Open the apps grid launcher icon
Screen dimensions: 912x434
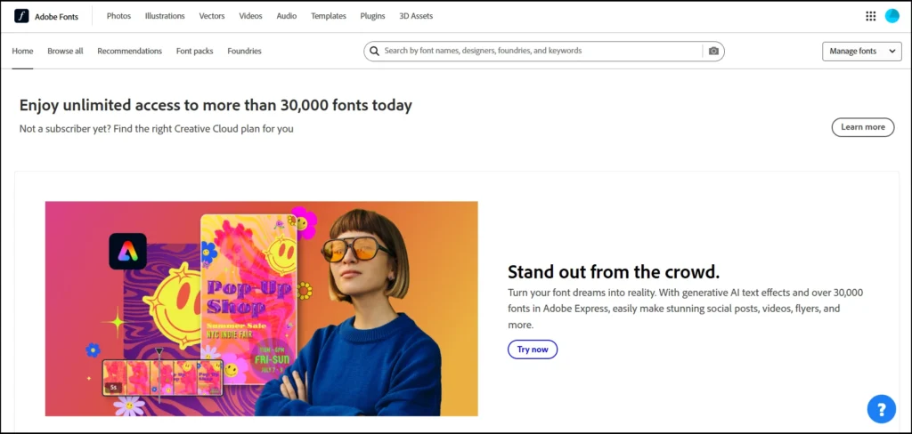pos(871,16)
